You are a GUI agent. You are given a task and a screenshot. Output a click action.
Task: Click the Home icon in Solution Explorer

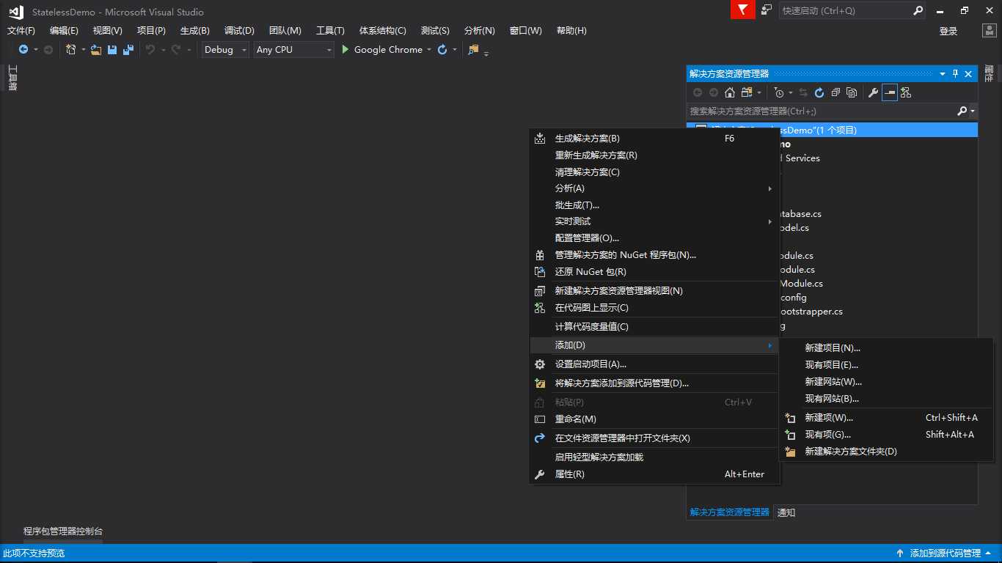pyautogui.click(x=730, y=92)
